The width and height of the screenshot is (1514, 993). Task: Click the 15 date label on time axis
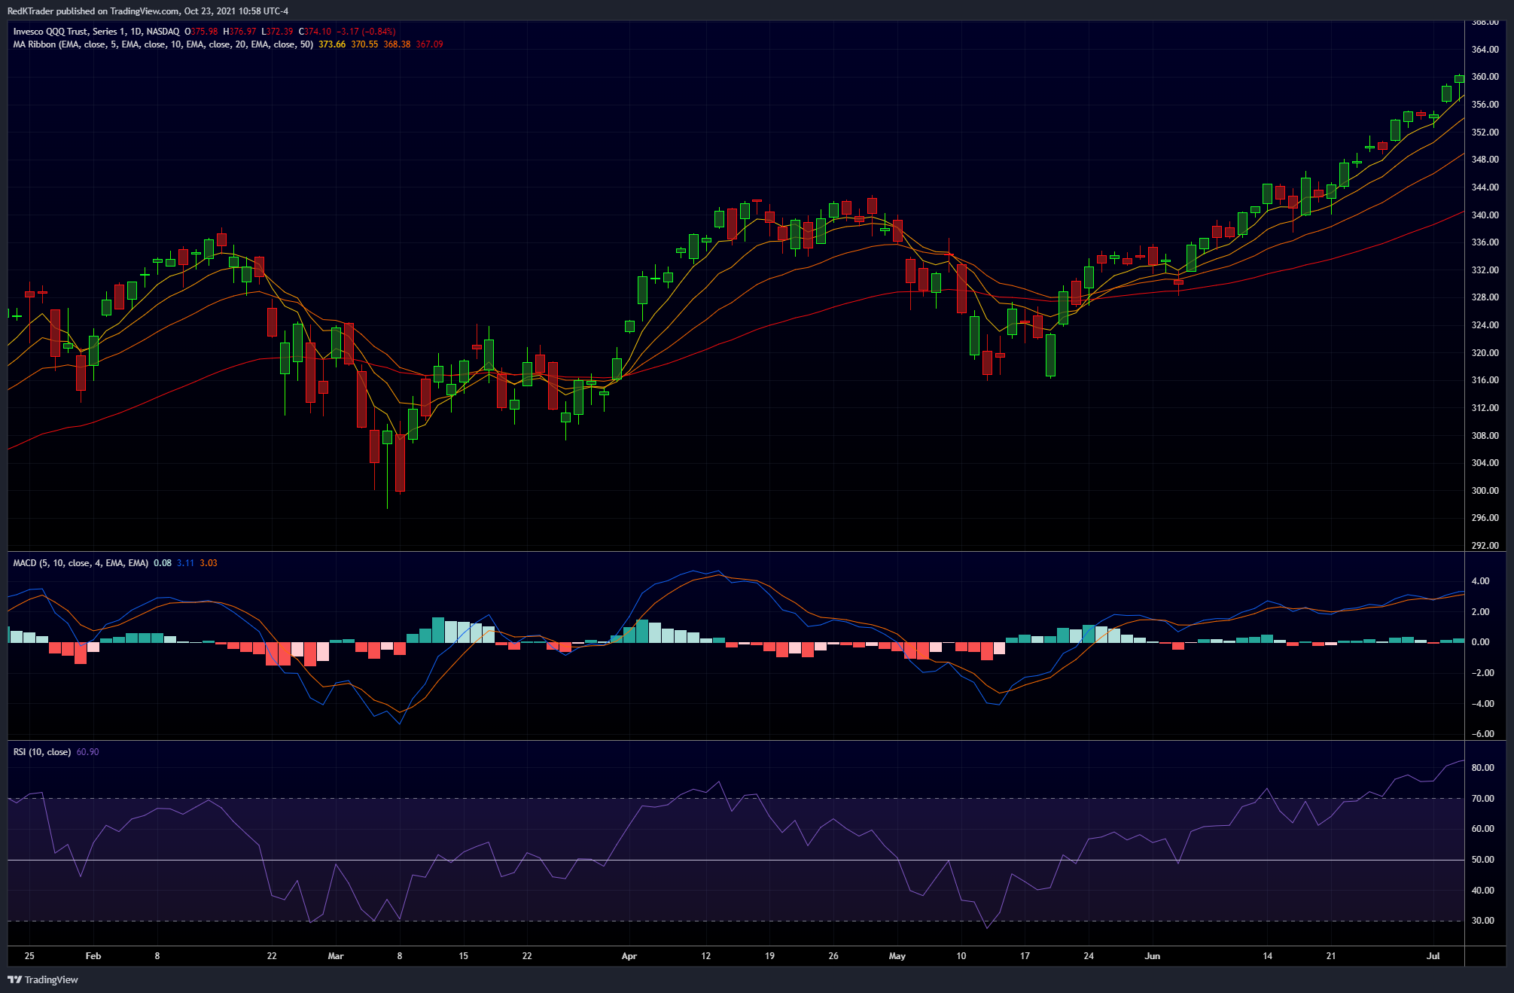pyautogui.click(x=464, y=956)
